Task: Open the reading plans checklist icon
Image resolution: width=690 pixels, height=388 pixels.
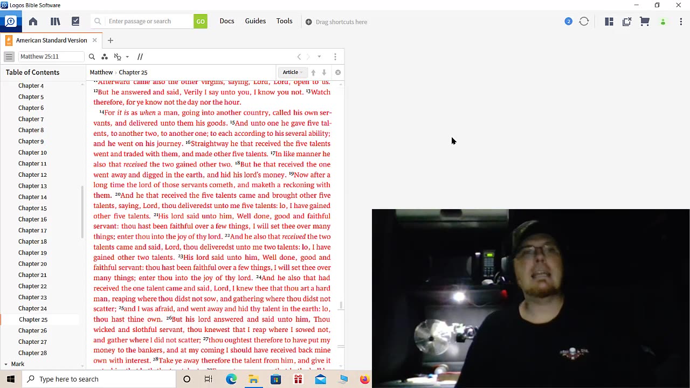Action: (75, 22)
